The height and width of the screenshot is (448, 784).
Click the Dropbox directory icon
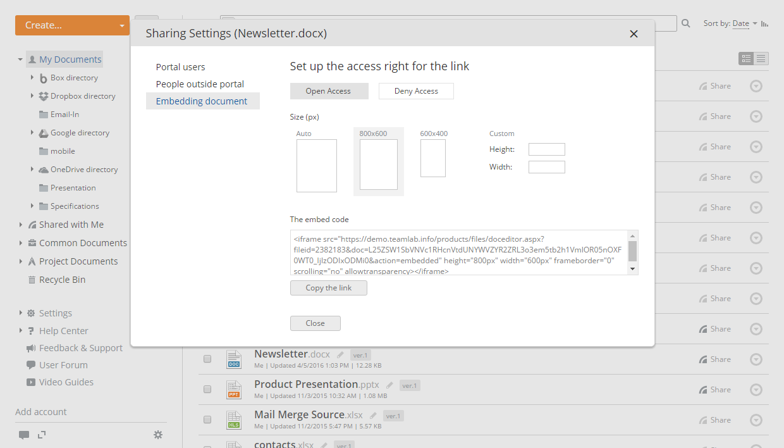tap(44, 96)
